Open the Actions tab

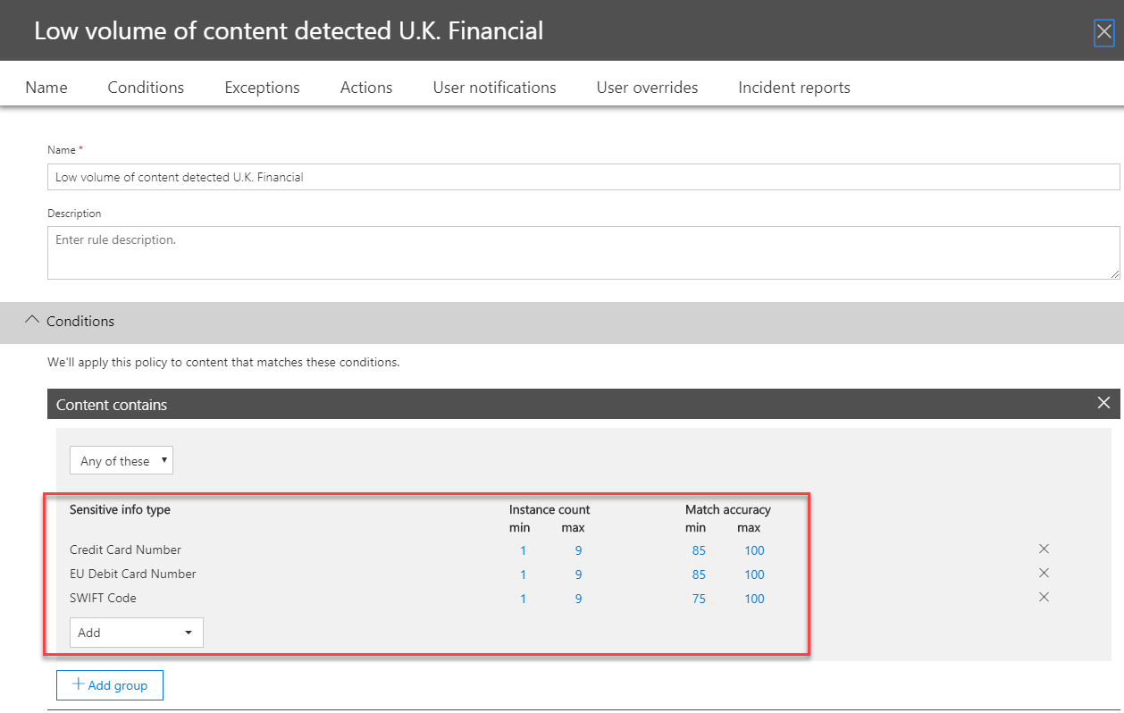(x=366, y=88)
